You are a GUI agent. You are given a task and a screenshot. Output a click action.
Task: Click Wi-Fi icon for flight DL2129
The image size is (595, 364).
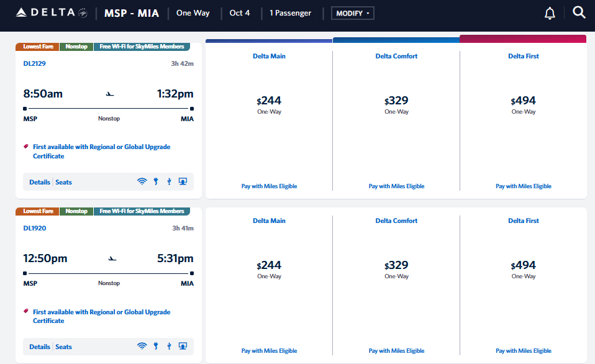142,181
